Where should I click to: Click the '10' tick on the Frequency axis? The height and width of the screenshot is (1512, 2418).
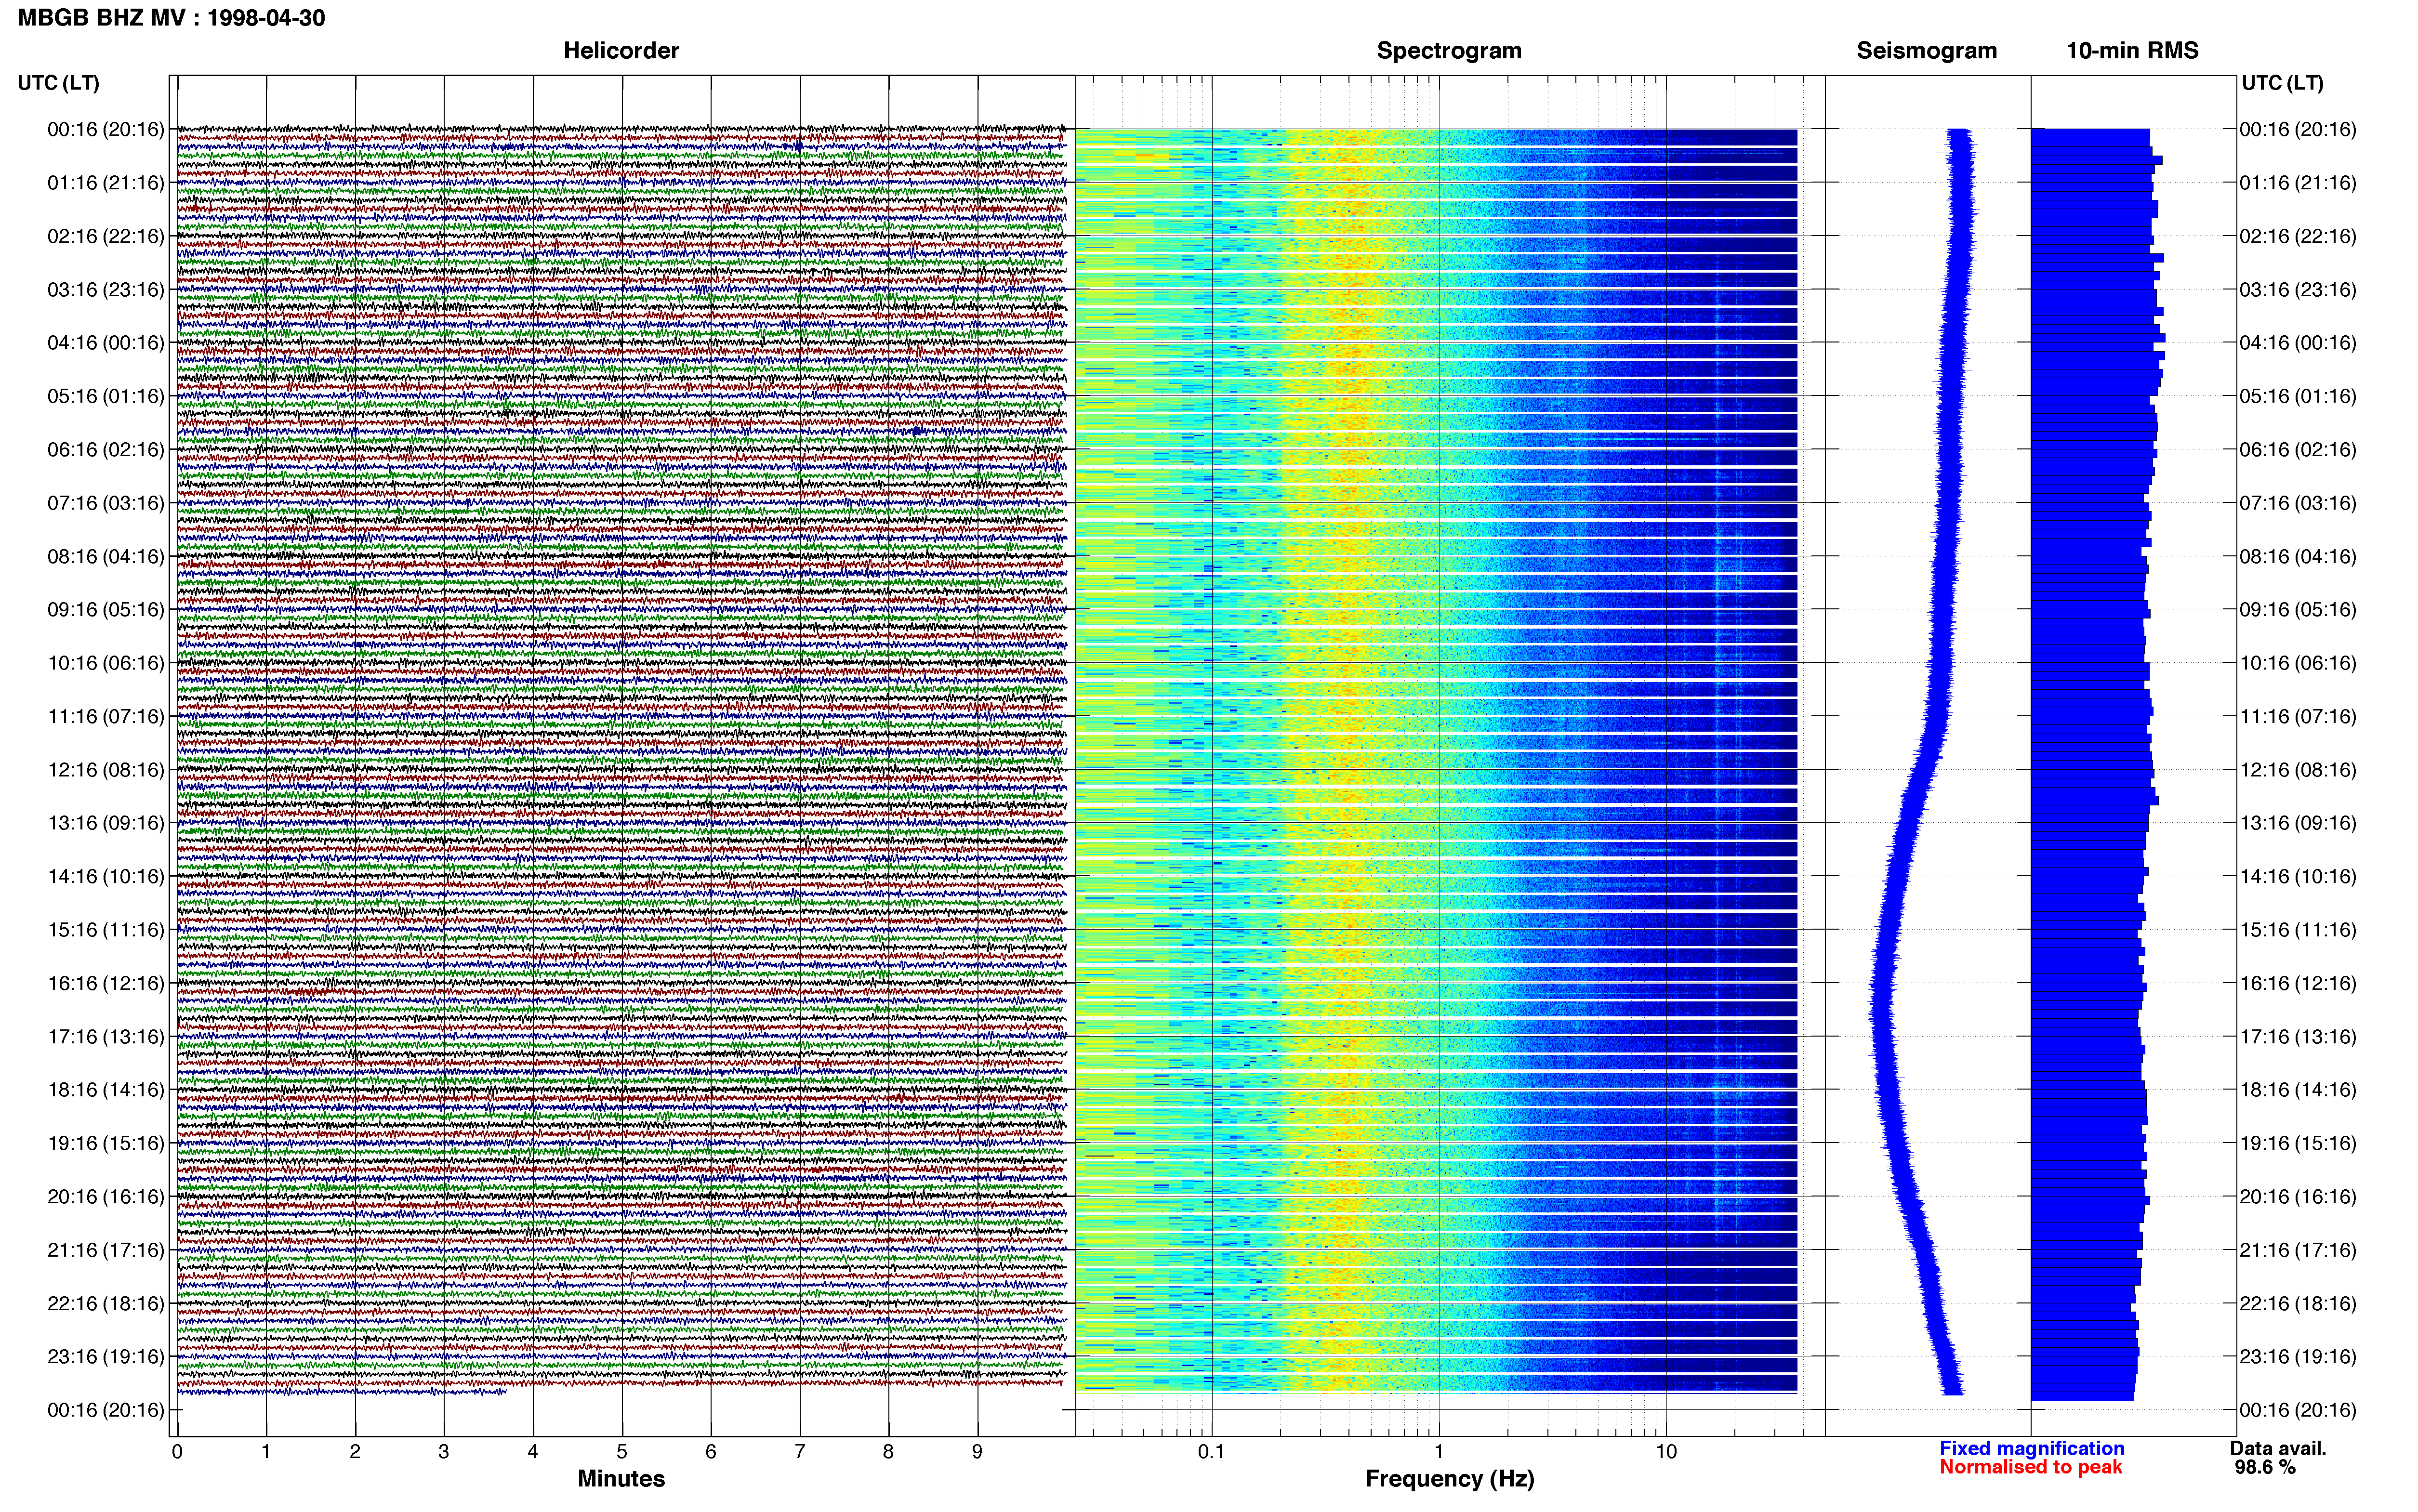coord(1666,1452)
